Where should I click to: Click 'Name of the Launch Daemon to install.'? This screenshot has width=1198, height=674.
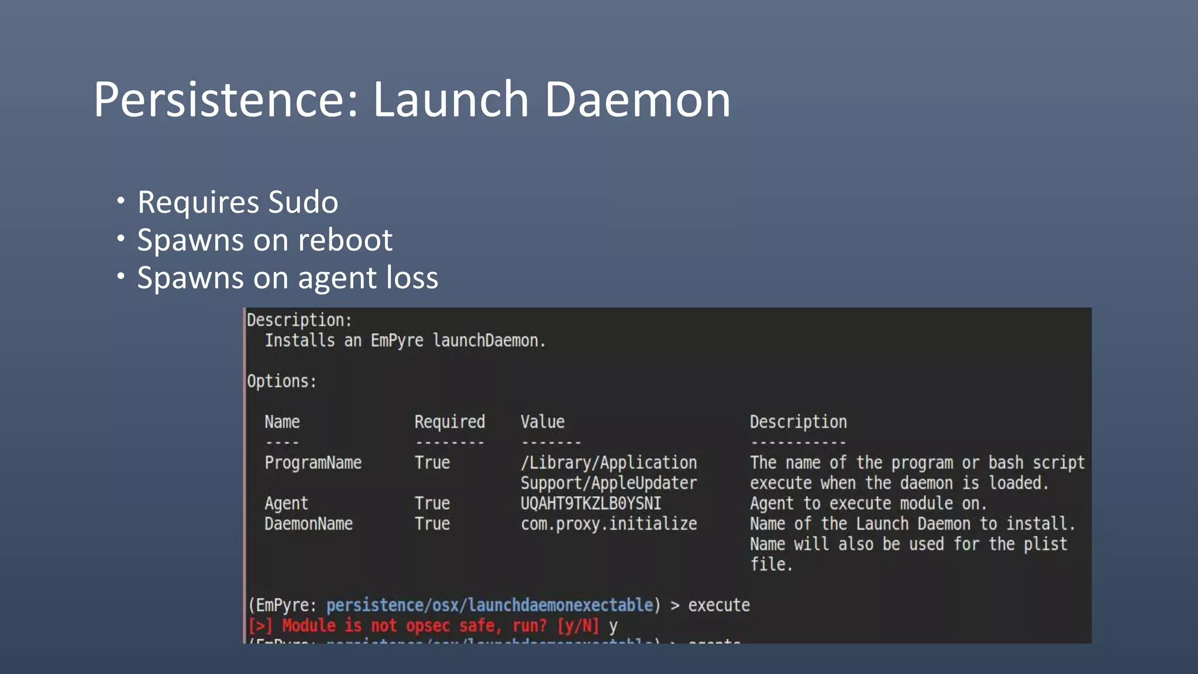[x=913, y=524]
